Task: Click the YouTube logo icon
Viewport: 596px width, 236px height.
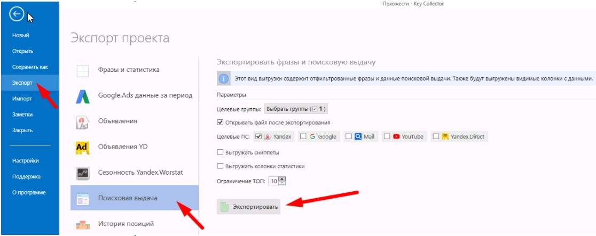Action: tap(396, 136)
